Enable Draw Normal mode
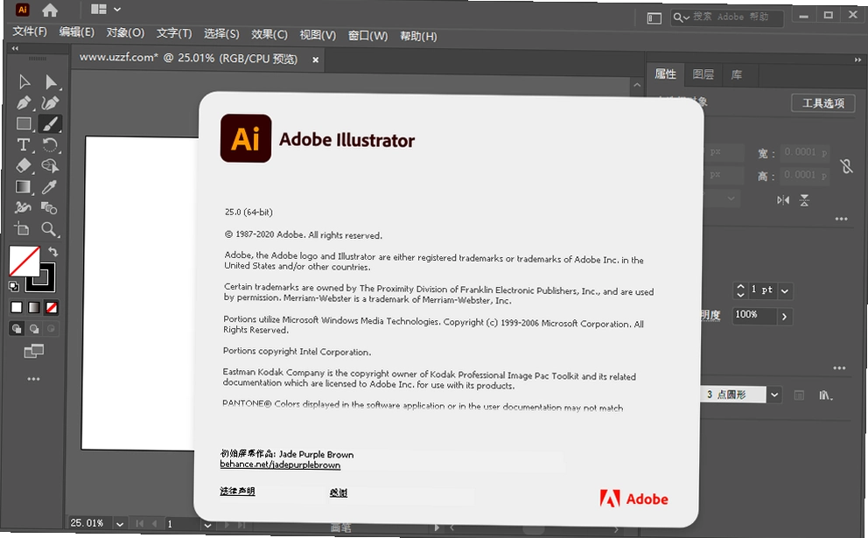 [17, 329]
